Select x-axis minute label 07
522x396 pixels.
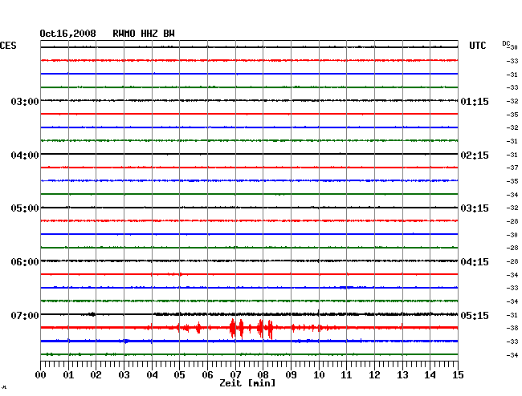click(x=235, y=374)
